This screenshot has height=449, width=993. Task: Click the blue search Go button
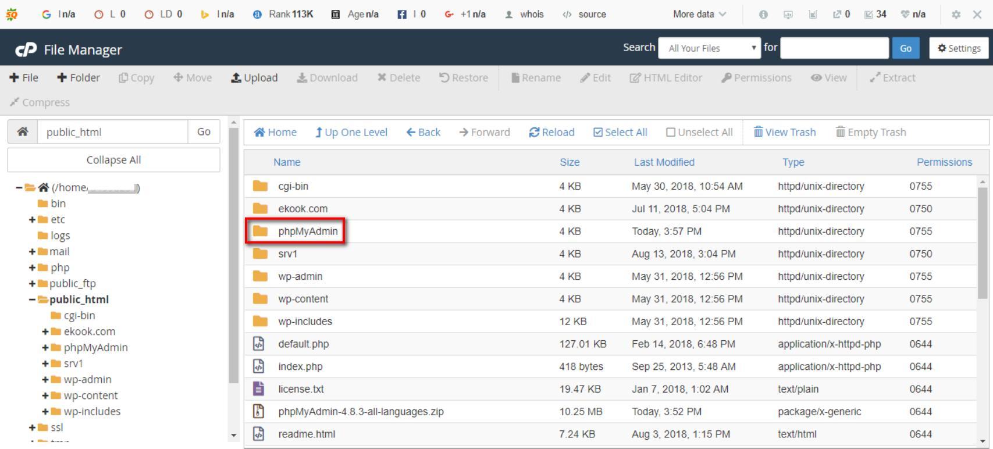[906, 48]
